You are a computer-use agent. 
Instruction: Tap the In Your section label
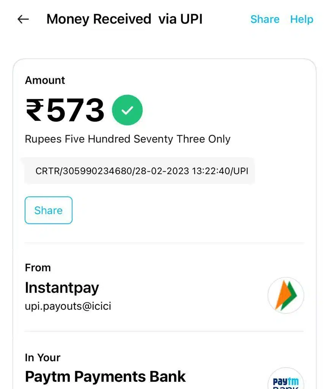point(43,358)
